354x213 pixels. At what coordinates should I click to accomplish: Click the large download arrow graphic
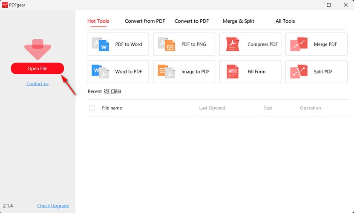[x=38, y=49]
